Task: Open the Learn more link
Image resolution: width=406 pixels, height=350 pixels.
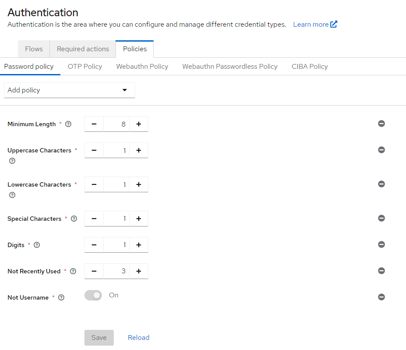Action: tap(315, 25)
